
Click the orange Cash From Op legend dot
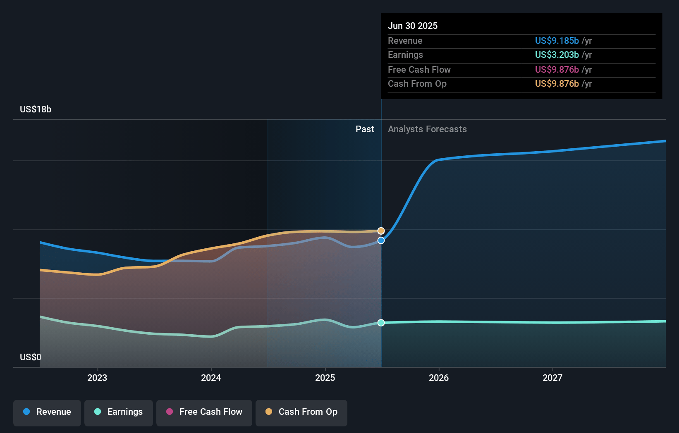tap(269, 412)
